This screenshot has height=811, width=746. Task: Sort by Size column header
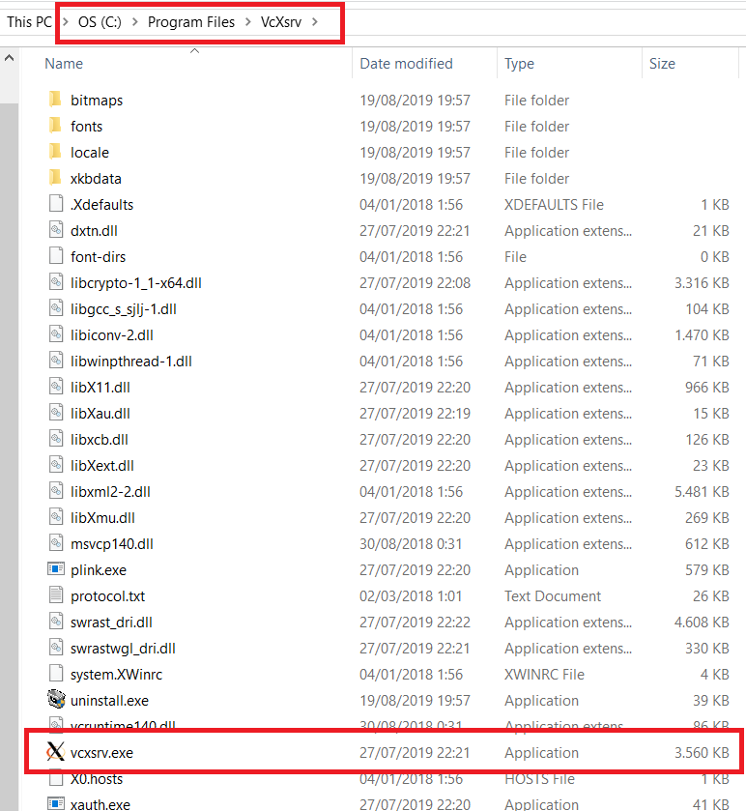coord(662,63)
